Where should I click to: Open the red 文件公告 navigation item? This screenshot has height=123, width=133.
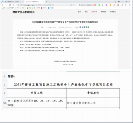coord(94,12)
